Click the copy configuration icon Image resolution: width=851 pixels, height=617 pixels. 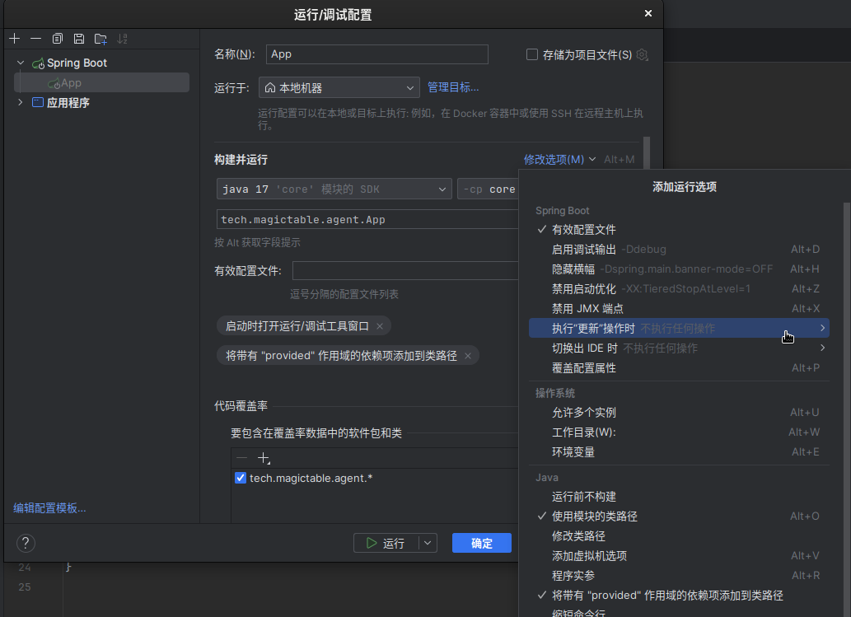coord(58,39)
